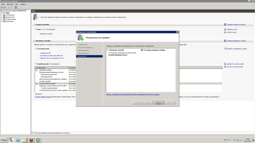Click the Сообщения: Нет link
This screenshot has height=143, width=255.
coord(45,53)
